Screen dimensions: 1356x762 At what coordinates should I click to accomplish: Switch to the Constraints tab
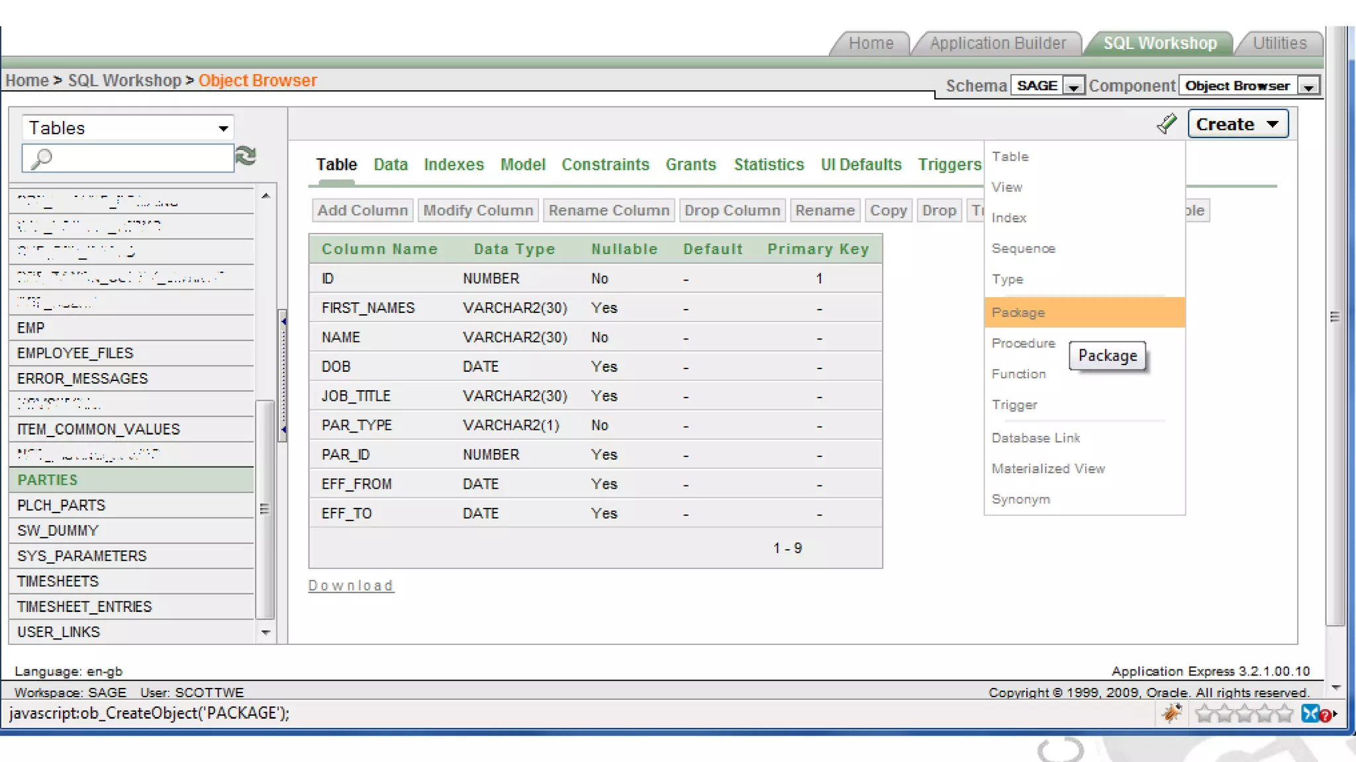tap(605, 165)
